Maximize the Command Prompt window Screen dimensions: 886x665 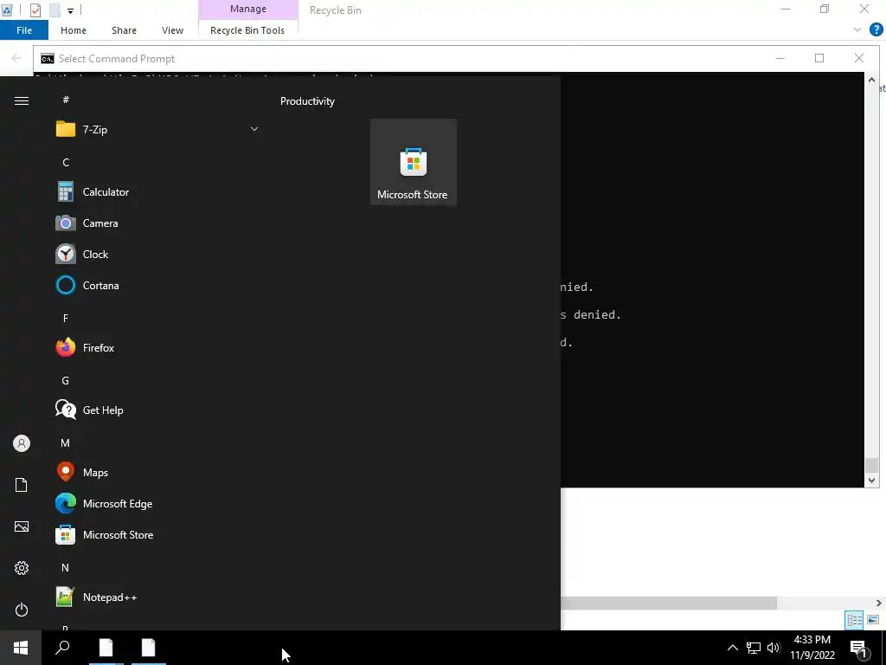(x=819, y=58)
